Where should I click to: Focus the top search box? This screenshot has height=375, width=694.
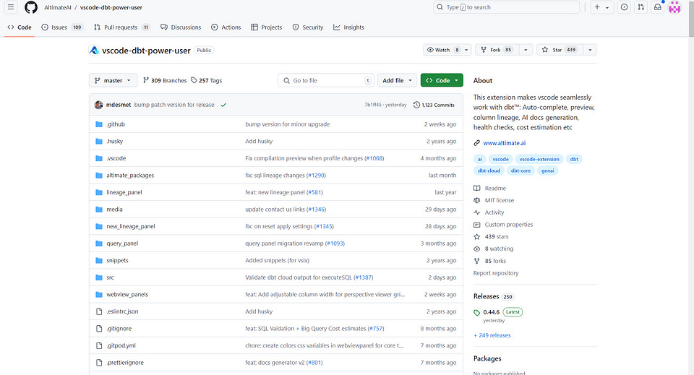tap(506, 7)
